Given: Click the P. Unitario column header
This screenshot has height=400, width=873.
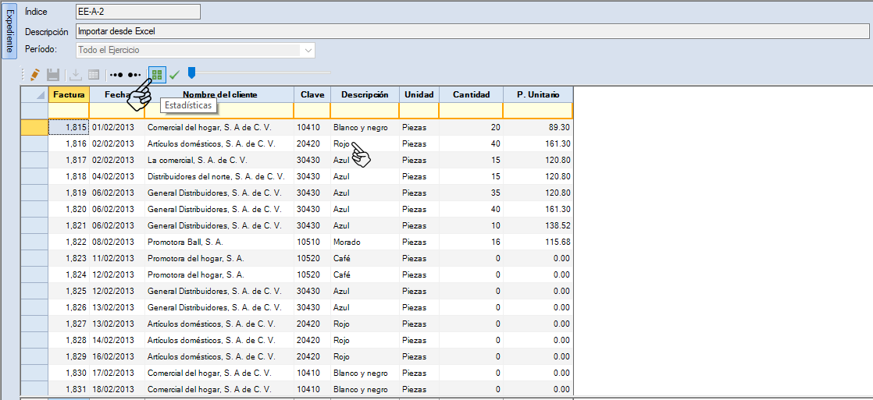Looking at the screenshot, I should [x=537, y=94].
